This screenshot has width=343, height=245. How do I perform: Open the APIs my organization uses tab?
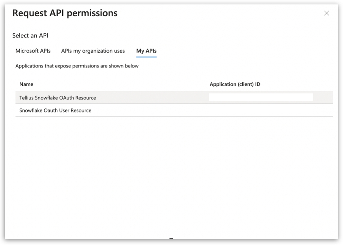[93, 51]
